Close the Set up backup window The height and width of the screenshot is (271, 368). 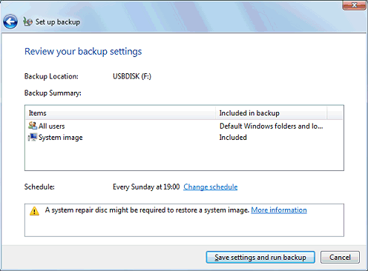click(x=354, y=5)
